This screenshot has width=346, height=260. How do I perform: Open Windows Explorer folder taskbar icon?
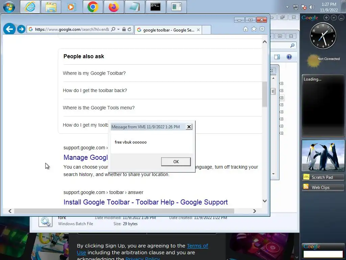coord(51,7)
